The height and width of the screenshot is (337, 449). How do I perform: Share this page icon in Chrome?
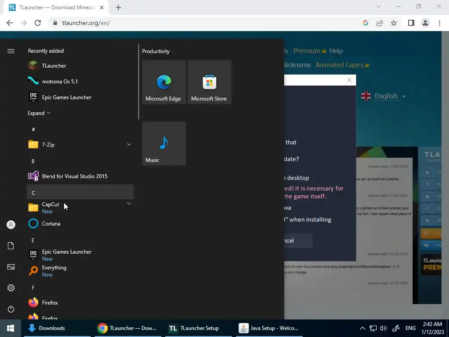[380, 23]
